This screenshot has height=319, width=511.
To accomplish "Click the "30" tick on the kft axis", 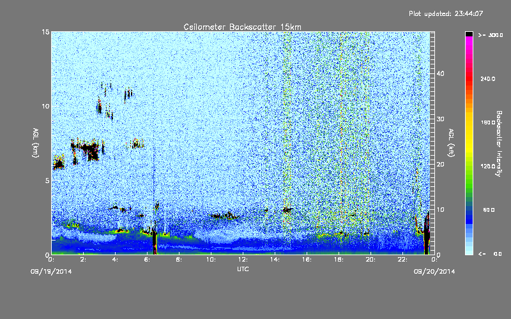I will [x=440, y=119].
